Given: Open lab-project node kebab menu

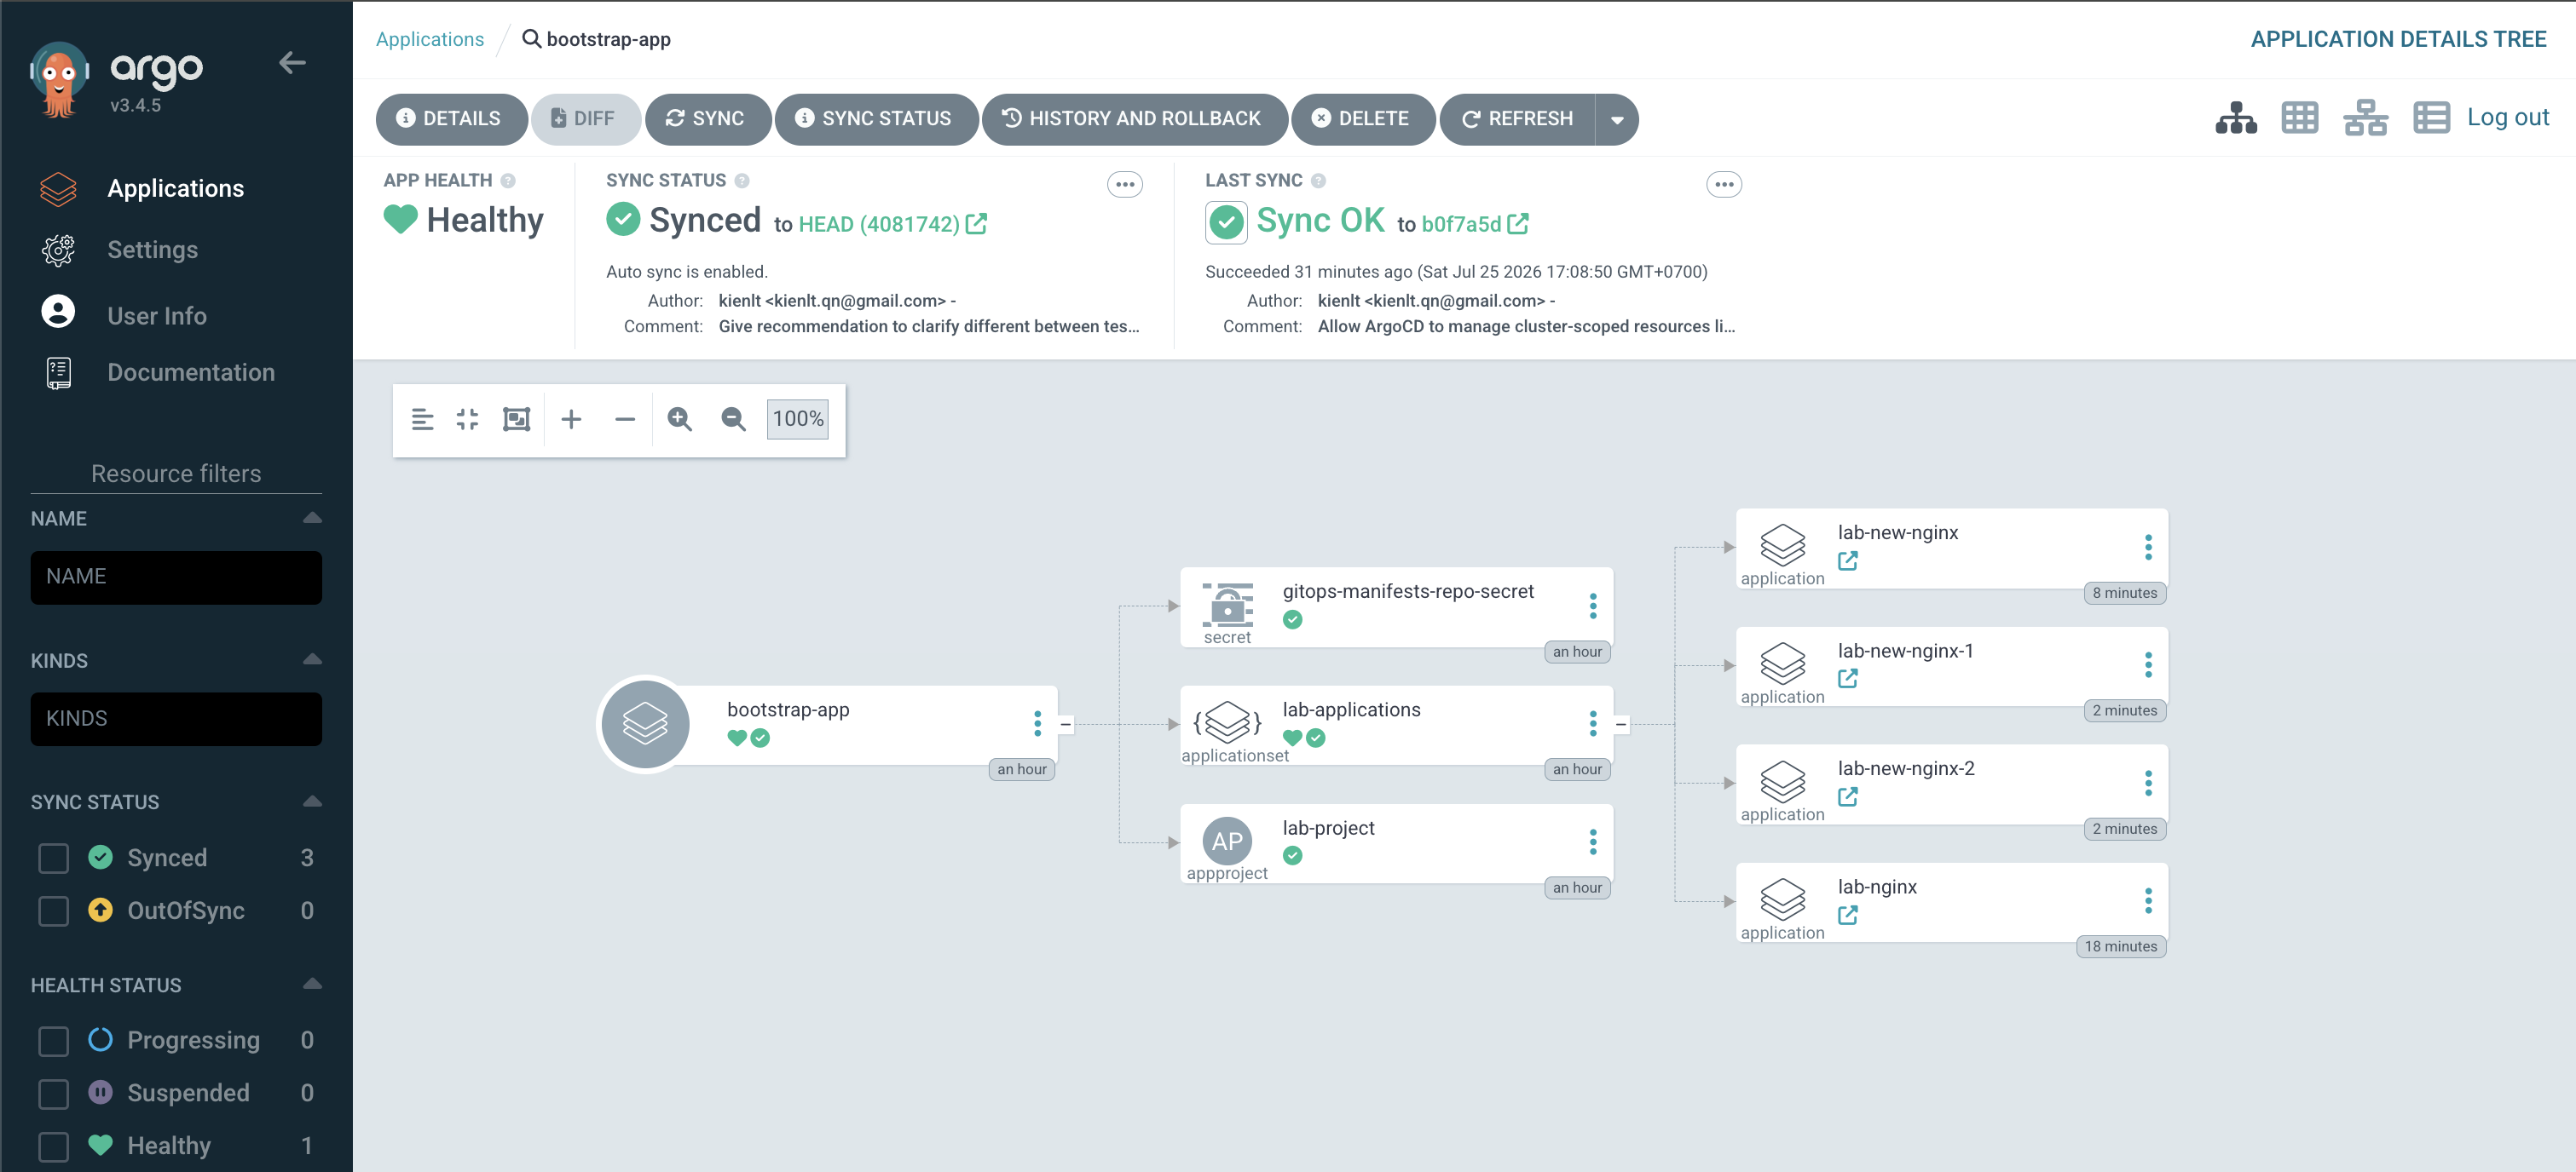Looking at the screenshot, I should click(x=1593, y=842).
